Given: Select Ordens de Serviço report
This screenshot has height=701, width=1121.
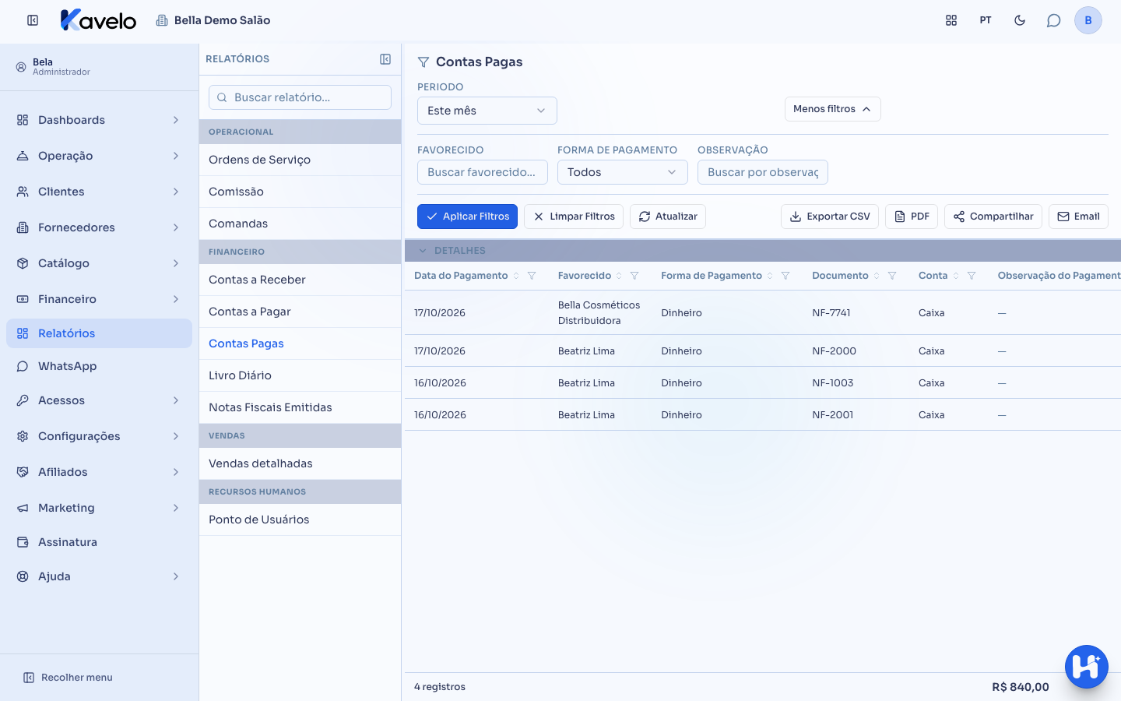Looking at the screenshot, I should click(300, 160).
